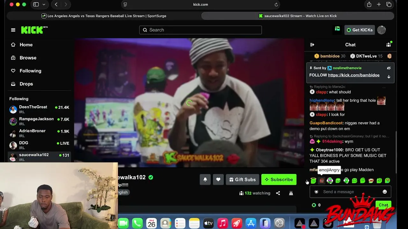Open FaceTime from the Dock
Viewport: 408px width, 229px height.
(x=123, y=224)
